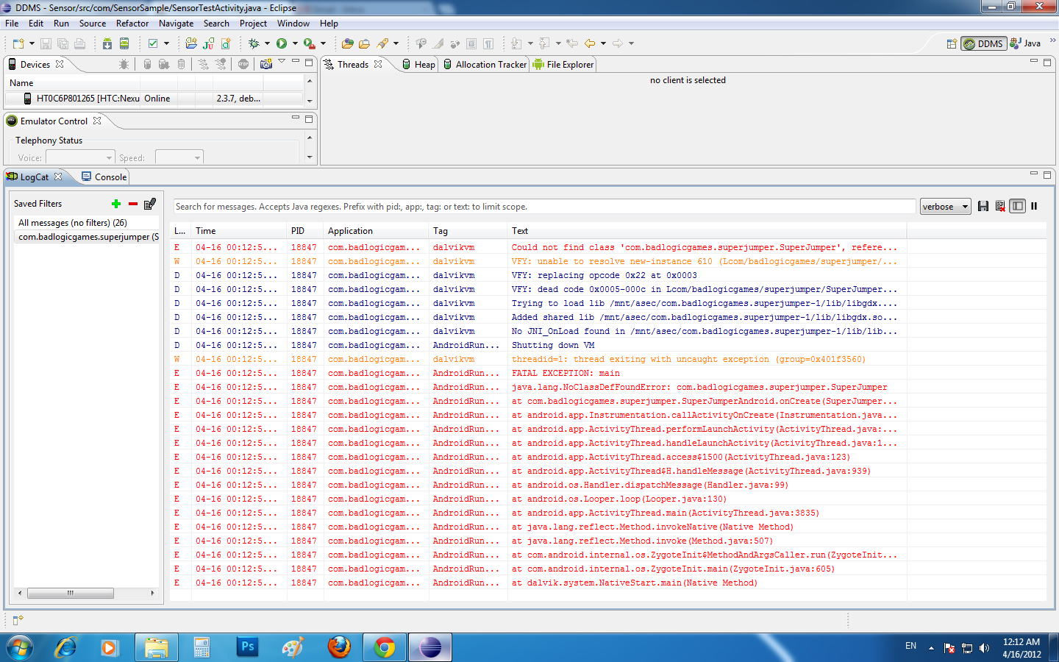Open the Telephony Speed dropdown
The width and height of the screenshot is (1059, 662).
tap(179, 157)
